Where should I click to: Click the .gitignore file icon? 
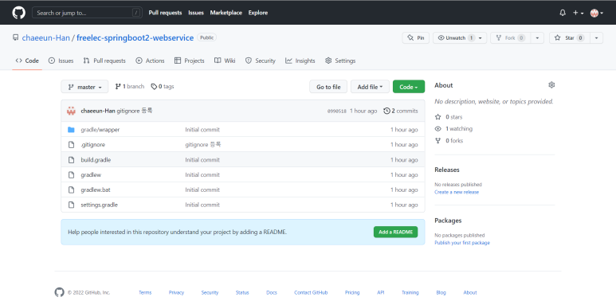click(71, 145)
